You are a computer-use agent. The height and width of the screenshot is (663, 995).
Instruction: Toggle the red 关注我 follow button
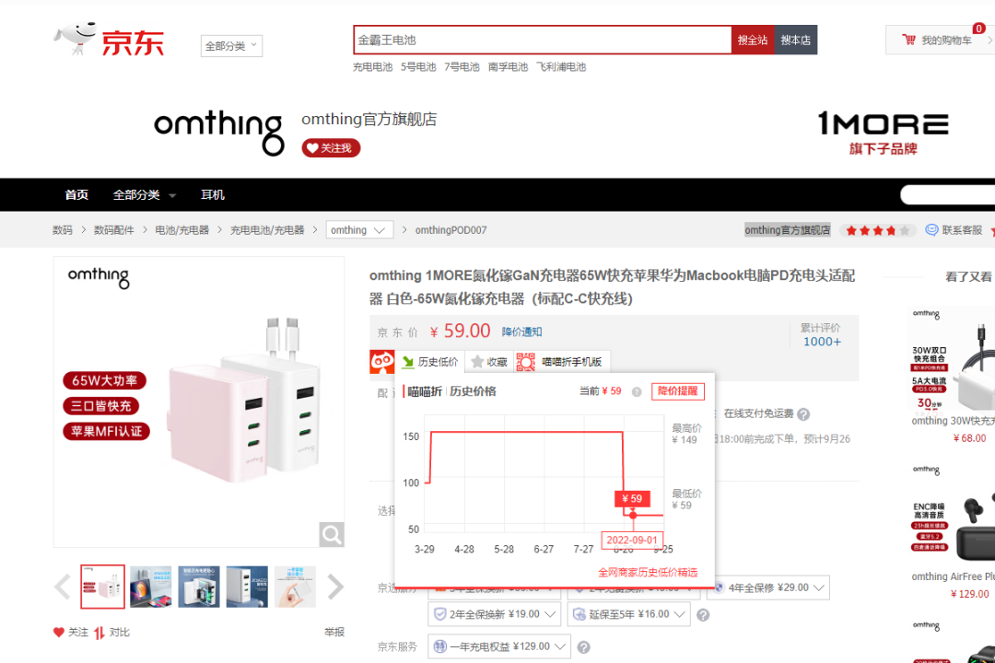pos(331,148)
